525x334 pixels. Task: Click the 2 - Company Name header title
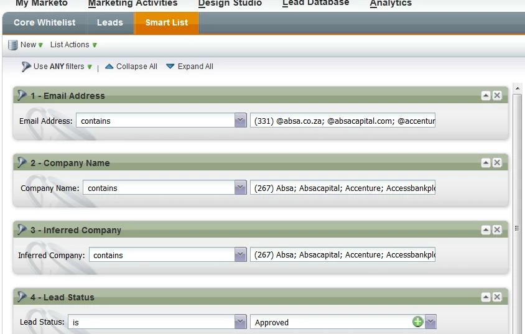(x=70, y=164)
